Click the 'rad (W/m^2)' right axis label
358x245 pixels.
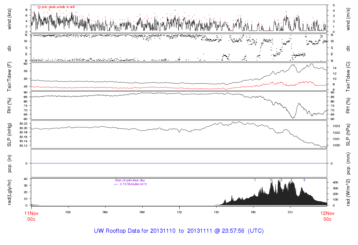point(349,192)
